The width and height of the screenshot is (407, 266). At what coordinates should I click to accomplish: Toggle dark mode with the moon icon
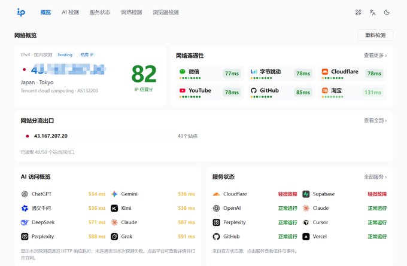[387, 13]
